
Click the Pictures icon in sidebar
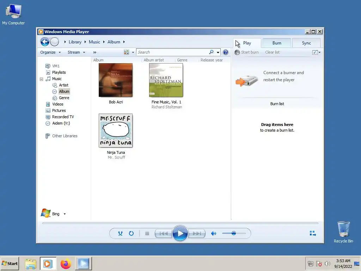point(48,110)
